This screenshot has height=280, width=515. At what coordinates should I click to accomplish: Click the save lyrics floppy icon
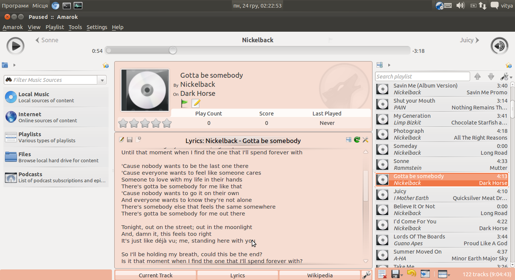click(130, 140)
